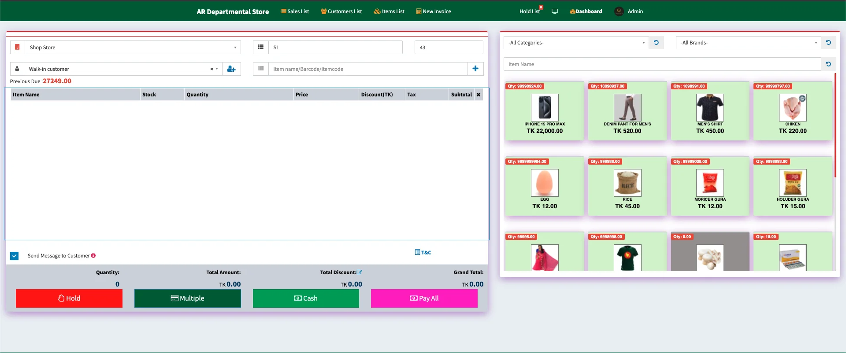
Task: Open the T&C link
Action: 423,253
